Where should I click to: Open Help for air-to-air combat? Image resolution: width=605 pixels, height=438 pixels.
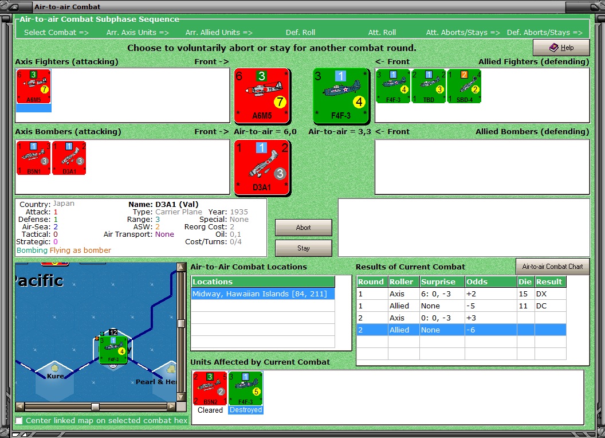point(561,48)
